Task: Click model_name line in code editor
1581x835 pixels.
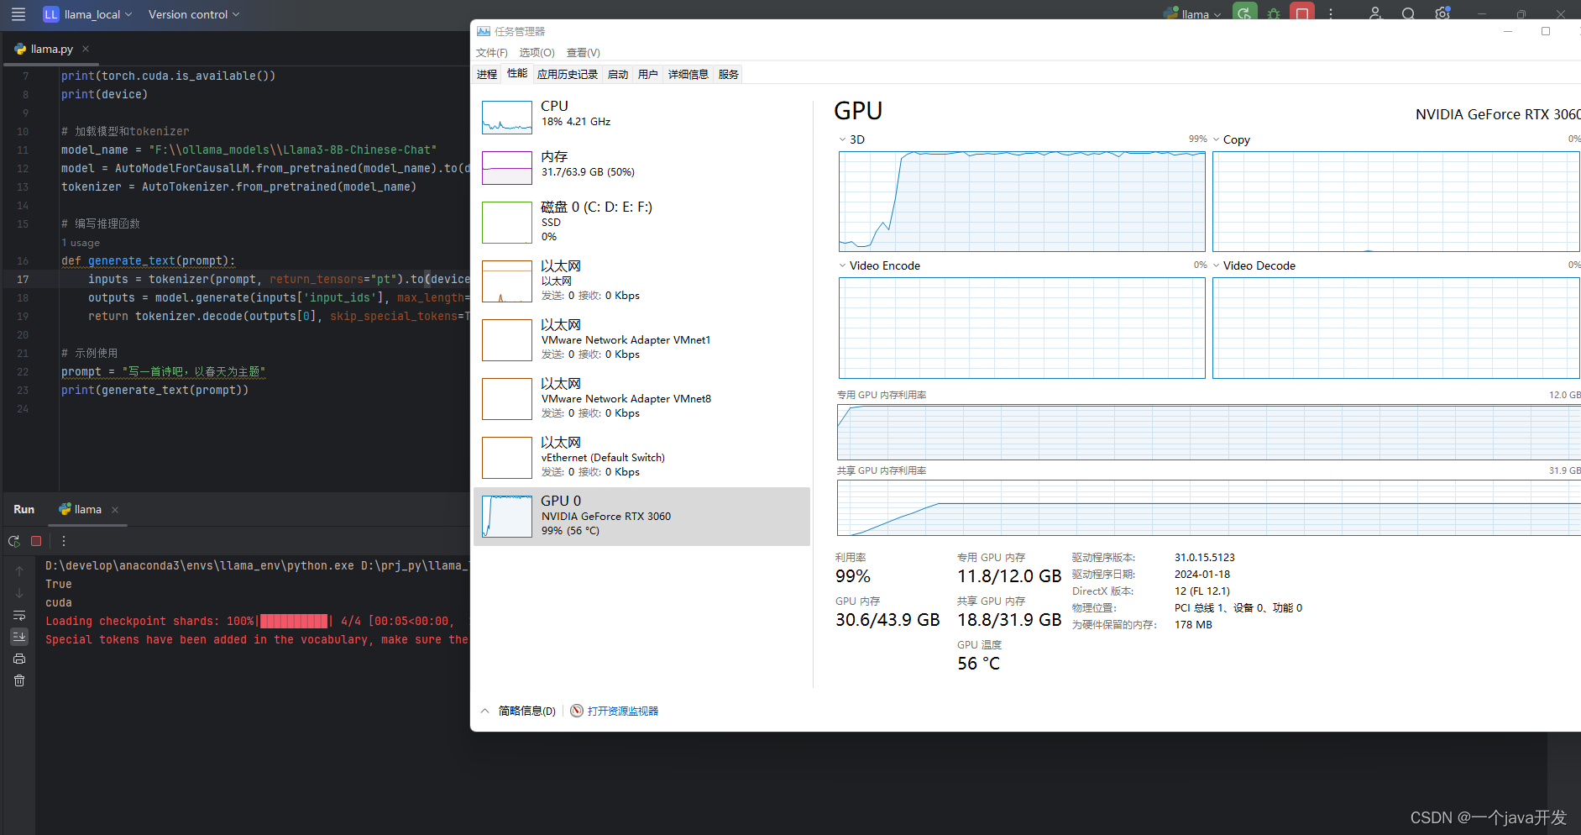Action: point(249,150)
